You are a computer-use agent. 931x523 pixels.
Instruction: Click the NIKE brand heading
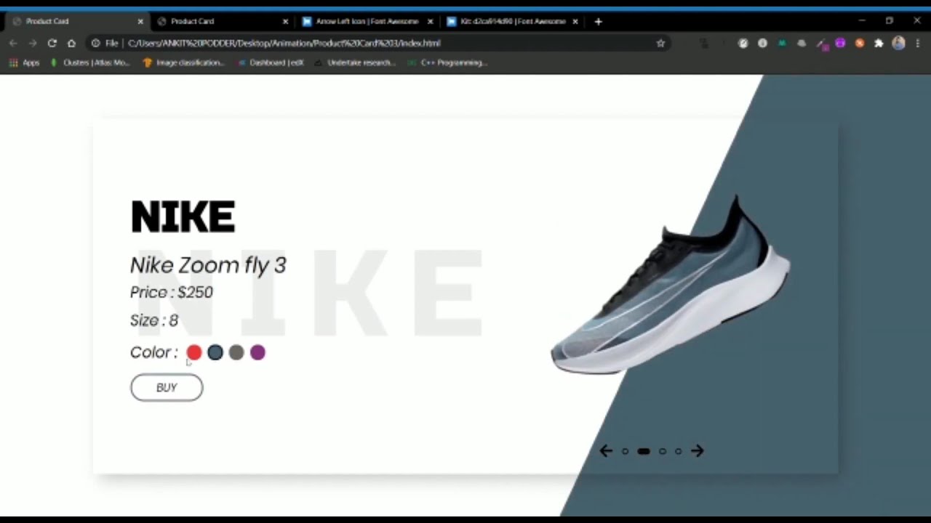click(x=183, y=217)
